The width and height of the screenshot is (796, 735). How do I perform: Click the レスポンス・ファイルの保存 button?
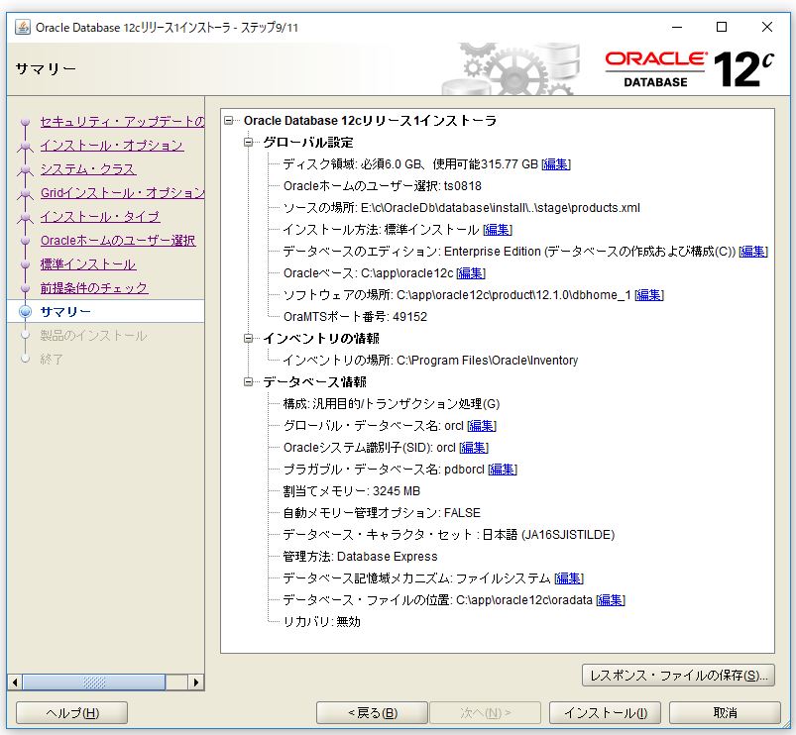pos(678,676)
